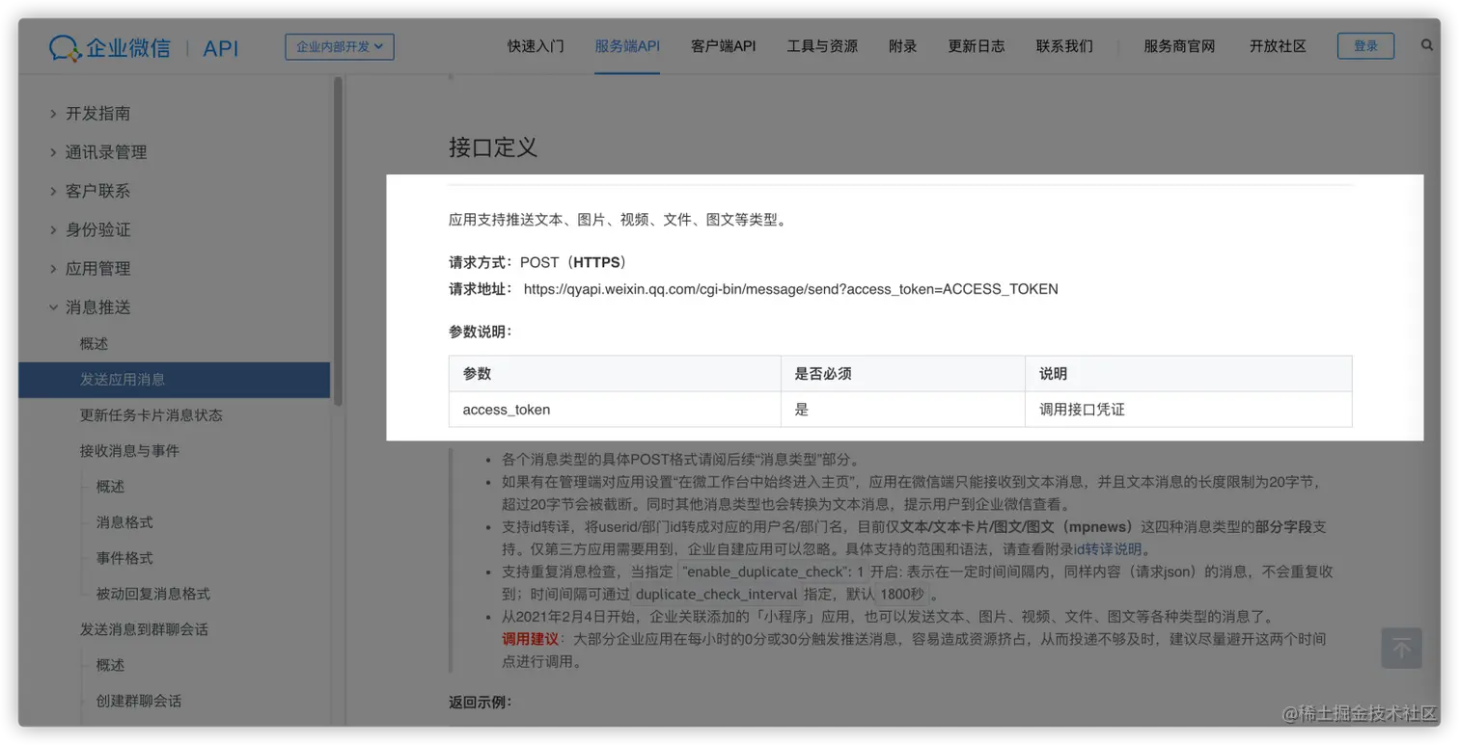Open the 更新日志 menu item

(976, 45)
